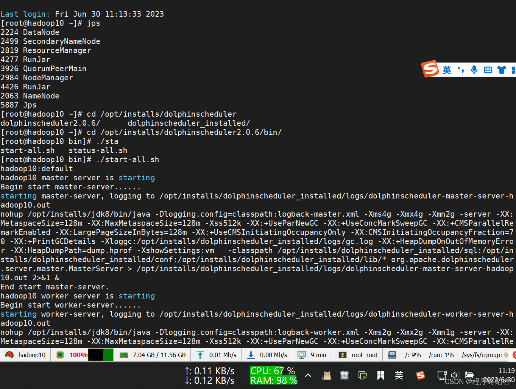Click the cat tray icon in taskbar
This screenshot has height=389, width=516.
pos(326,375)
